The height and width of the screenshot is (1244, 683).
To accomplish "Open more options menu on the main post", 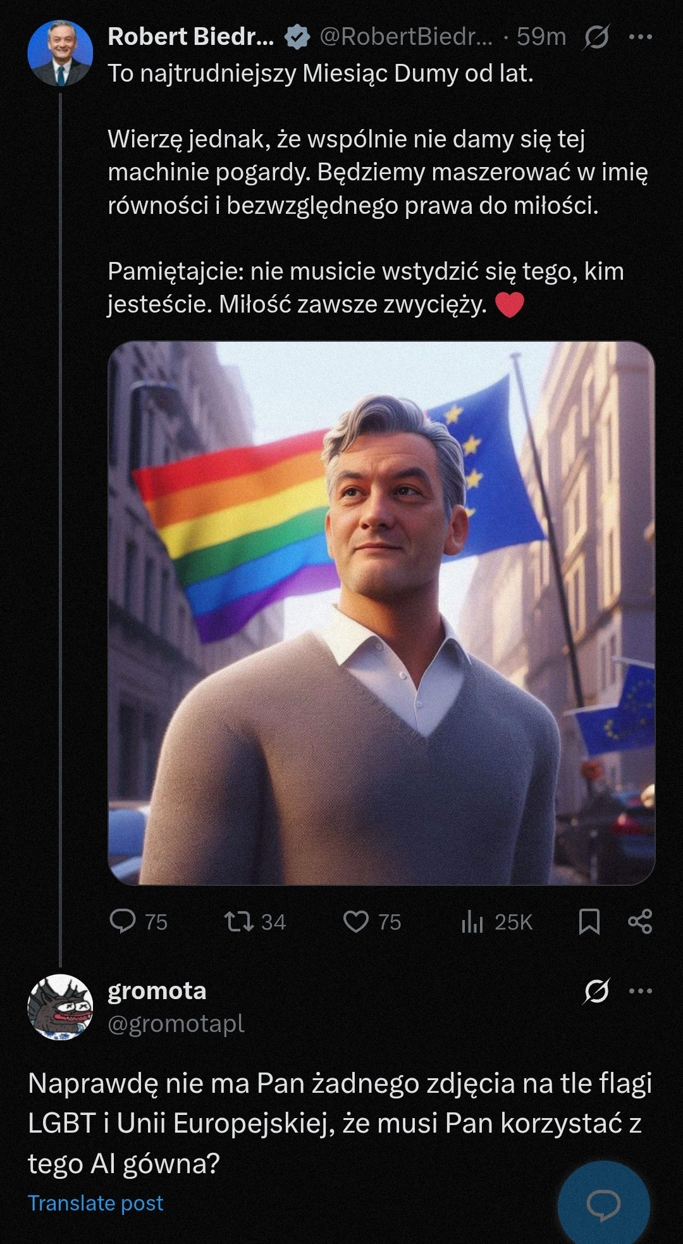I will pos(640,37).
